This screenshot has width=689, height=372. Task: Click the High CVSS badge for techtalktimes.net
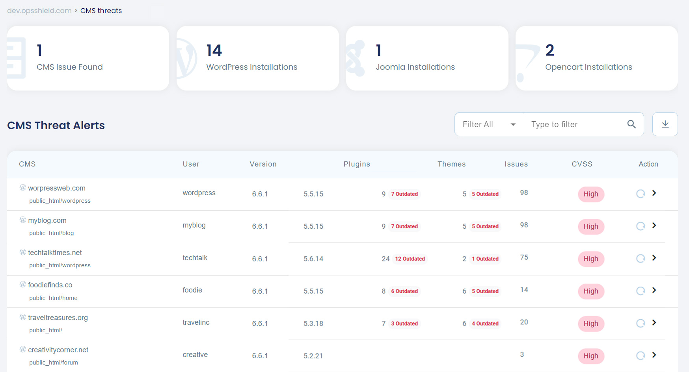click(x=591, y=259)
